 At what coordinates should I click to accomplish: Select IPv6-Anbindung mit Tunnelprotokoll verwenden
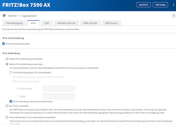tap(7, 117)
